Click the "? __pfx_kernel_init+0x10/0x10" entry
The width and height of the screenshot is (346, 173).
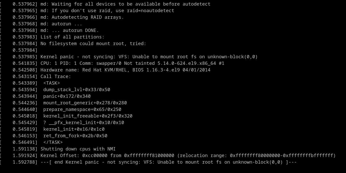(84, 123)
